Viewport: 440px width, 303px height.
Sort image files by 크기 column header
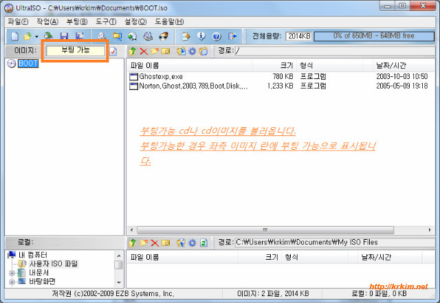click(274, 66)
